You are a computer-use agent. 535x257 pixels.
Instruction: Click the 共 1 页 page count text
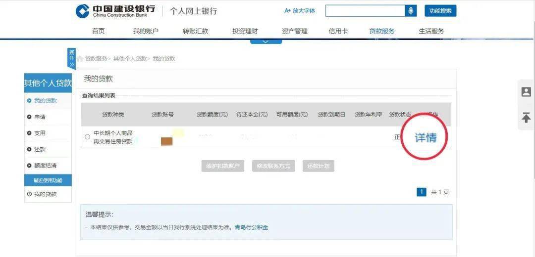point(440,192)
